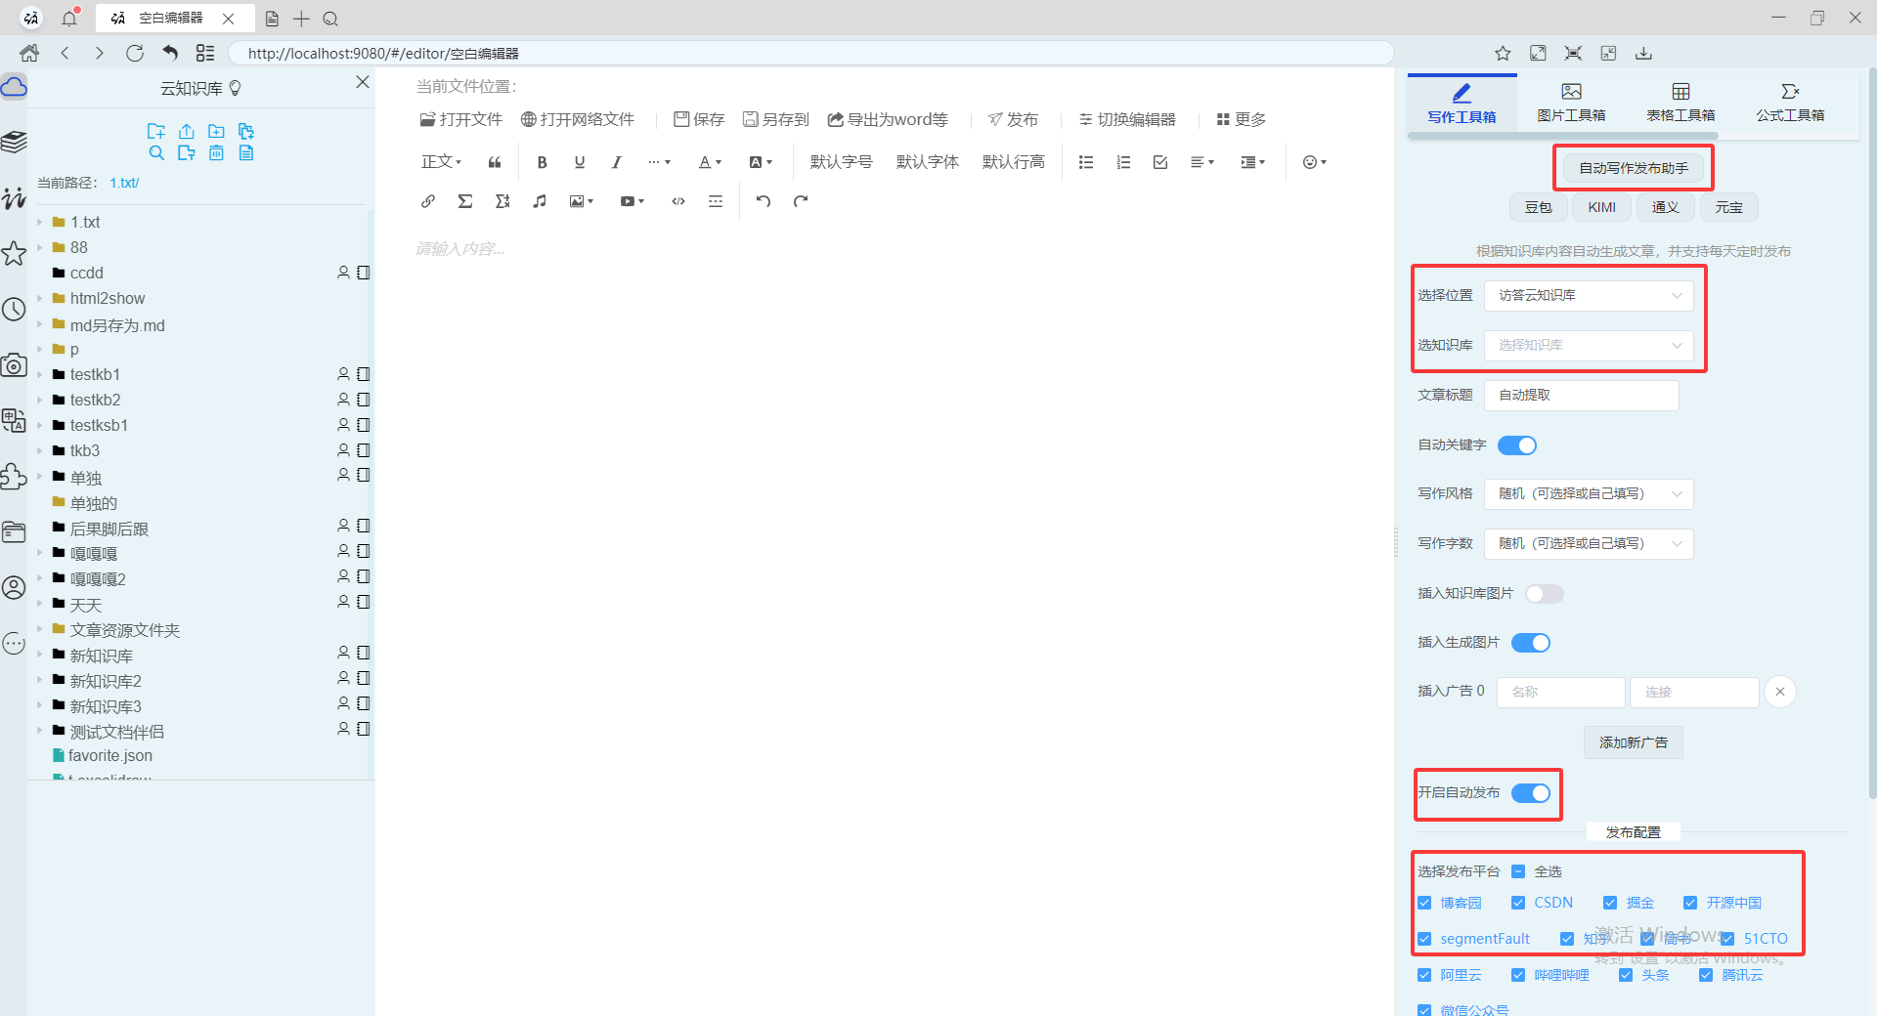Image resolution: width=1877 pixels, height=1016 pixels.
Task: Click the blockquote icon
Action: (x=495, y=162)
